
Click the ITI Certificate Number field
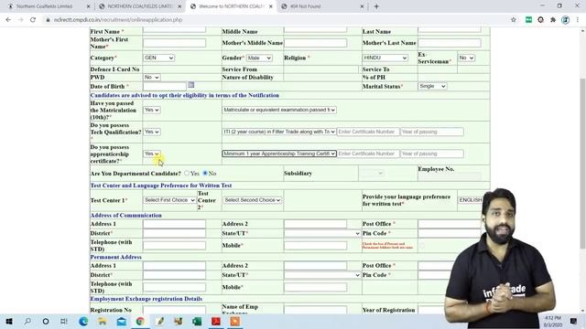pyautogui.click(x=368, y=132)
